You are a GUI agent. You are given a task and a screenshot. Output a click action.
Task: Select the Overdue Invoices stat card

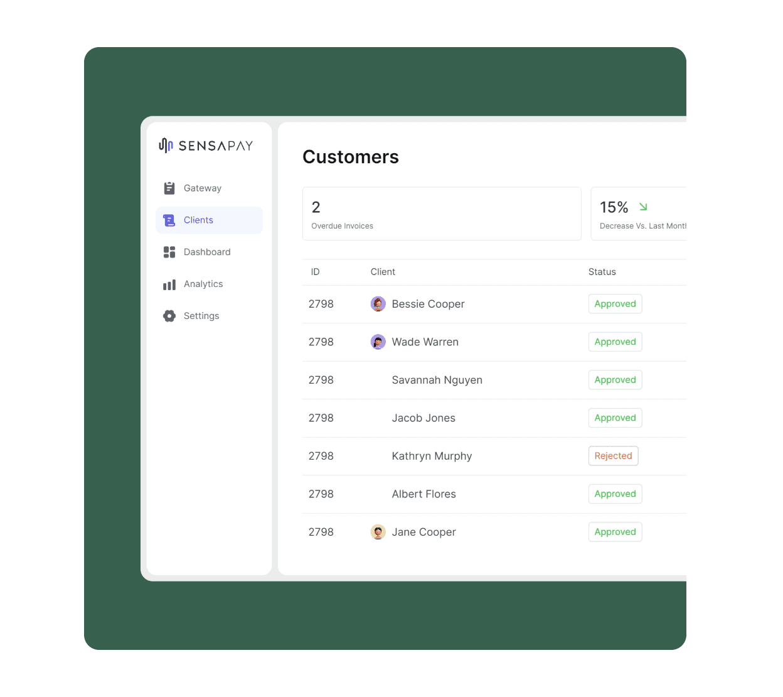point(442,213)
